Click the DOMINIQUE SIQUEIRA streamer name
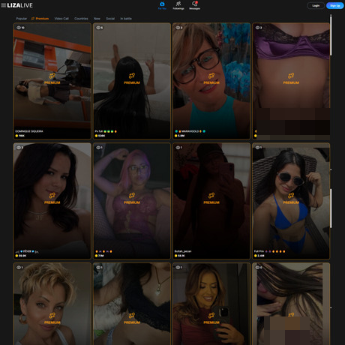Image resolution: width=345 pixels, height=345 pixels. [x=29, y=131]
